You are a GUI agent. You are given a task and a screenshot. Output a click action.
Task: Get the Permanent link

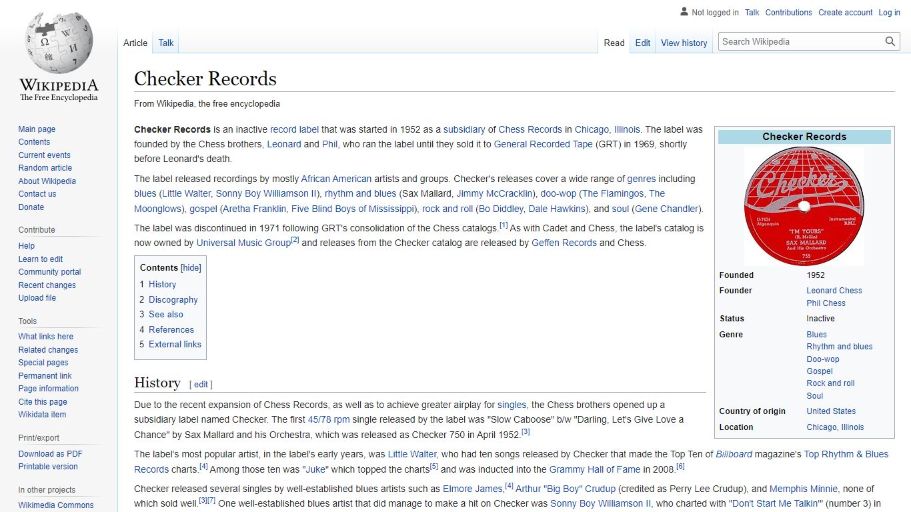45,376
